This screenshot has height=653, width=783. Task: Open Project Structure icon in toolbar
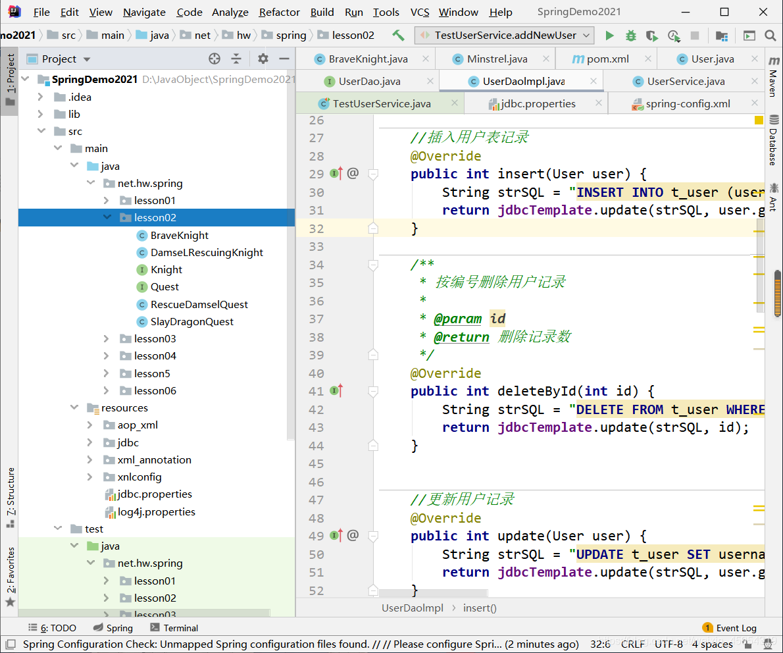[x=721, y=36]
